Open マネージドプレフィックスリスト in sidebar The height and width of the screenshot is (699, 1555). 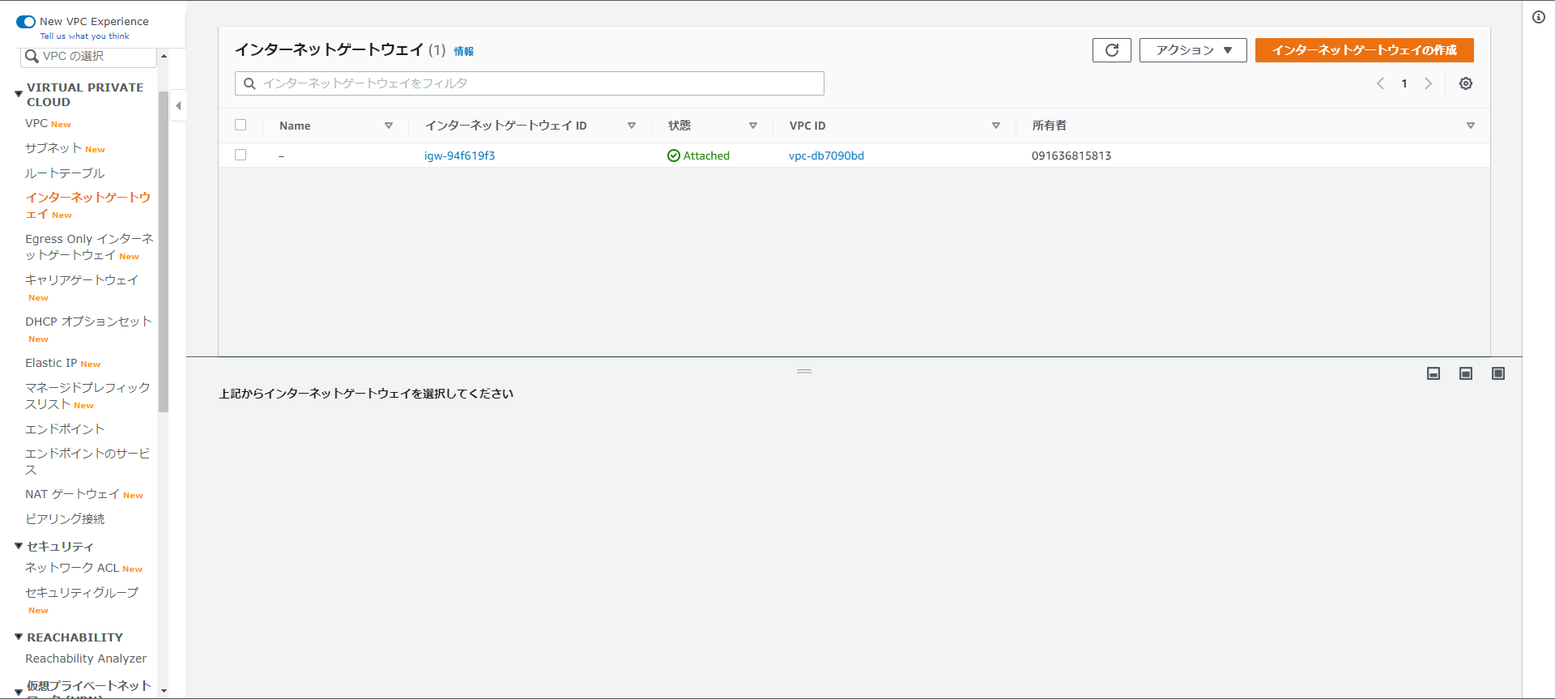click(x=87, y=395)
